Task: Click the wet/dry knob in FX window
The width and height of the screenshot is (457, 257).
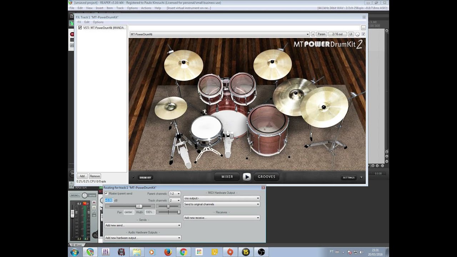Action: 358,34
